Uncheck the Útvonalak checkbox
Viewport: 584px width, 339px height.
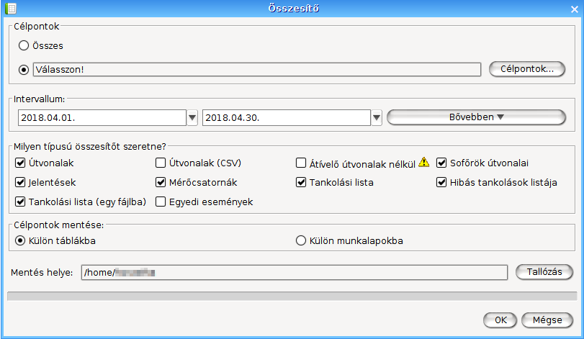coord(20,163)
